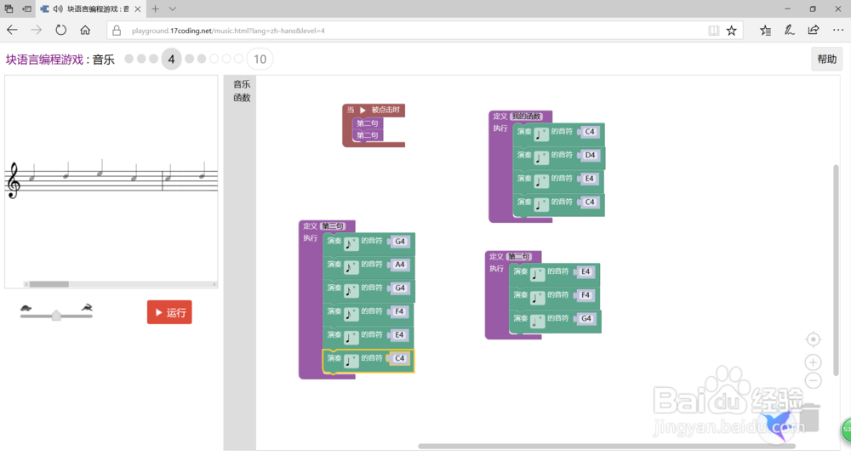The height and width of the screenshot is (456, 851).
Task: Edit the 第二句 definition name field
Action: point(519,256)
